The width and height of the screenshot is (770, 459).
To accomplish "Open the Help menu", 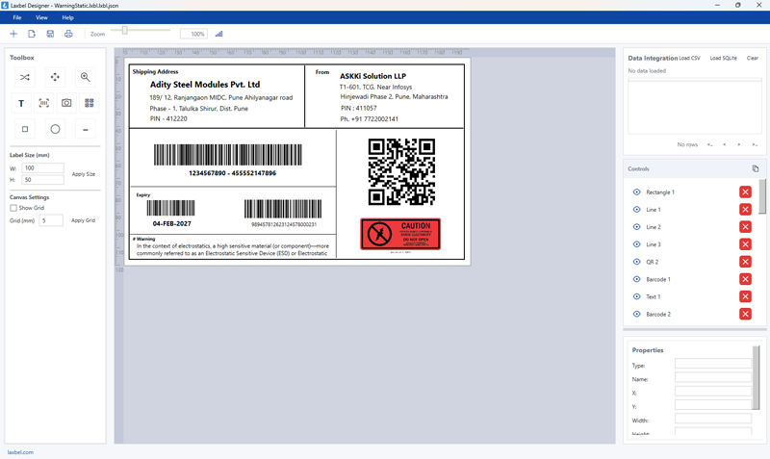I will tap(67, 17).
